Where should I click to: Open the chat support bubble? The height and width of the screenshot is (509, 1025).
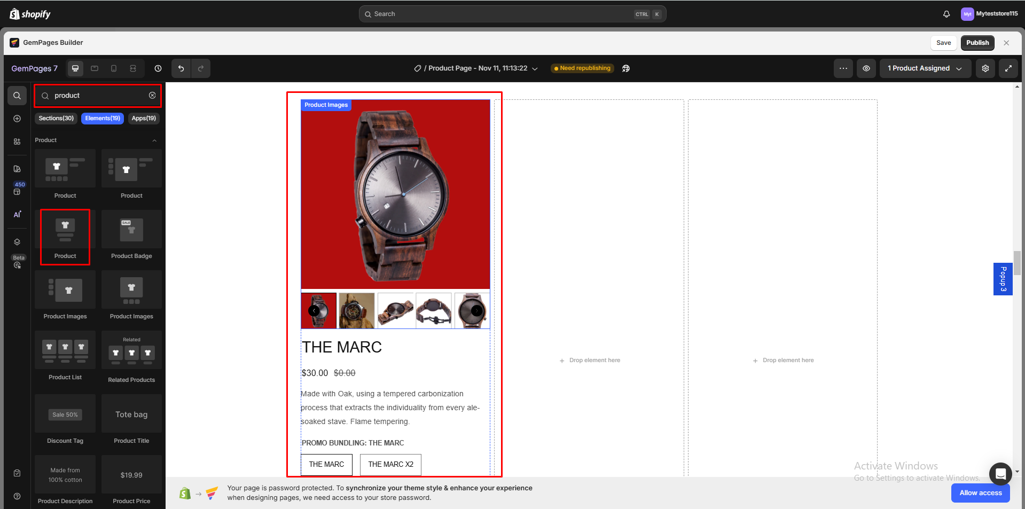1000,474
